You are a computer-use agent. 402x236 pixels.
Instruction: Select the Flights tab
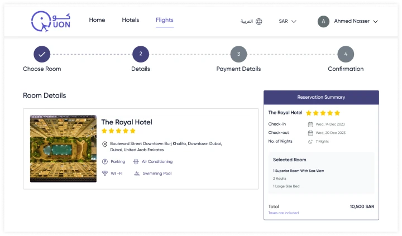165,20
